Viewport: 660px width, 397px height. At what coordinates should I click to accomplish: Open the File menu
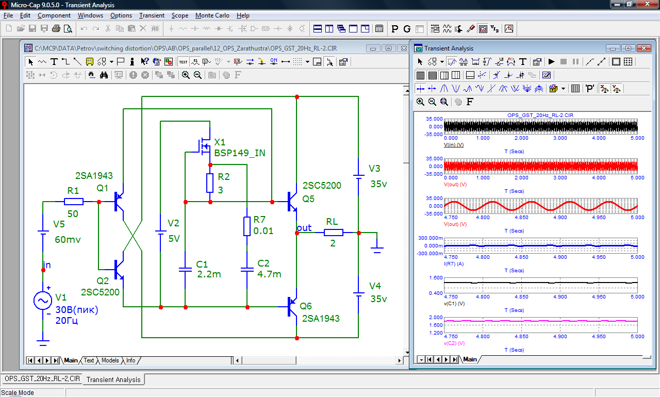[x=8, y=15]
